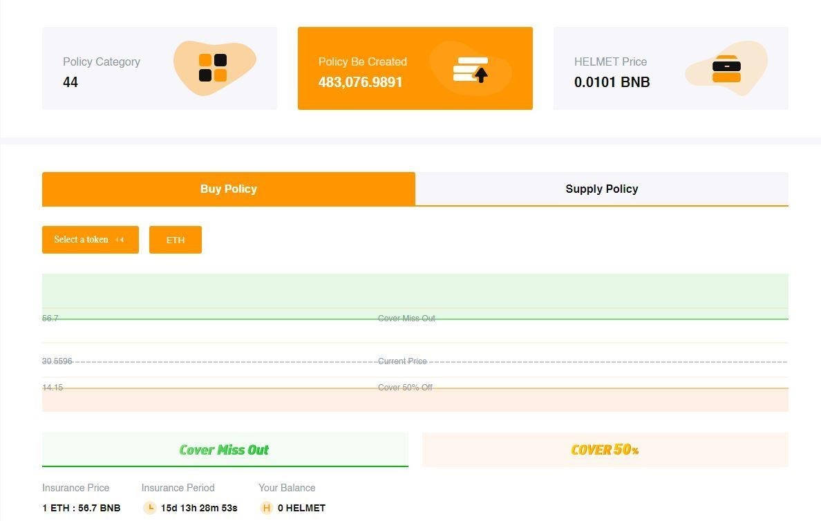Switch to the Supply Policy tab

coord(602,189)
